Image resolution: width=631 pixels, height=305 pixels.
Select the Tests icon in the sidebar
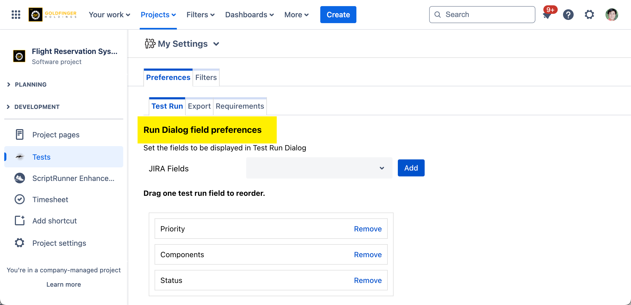[x=19, y=157]
